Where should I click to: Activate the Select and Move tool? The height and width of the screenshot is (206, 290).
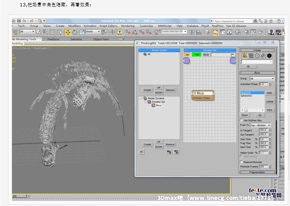pyautogui.click(x=68, y=32)
